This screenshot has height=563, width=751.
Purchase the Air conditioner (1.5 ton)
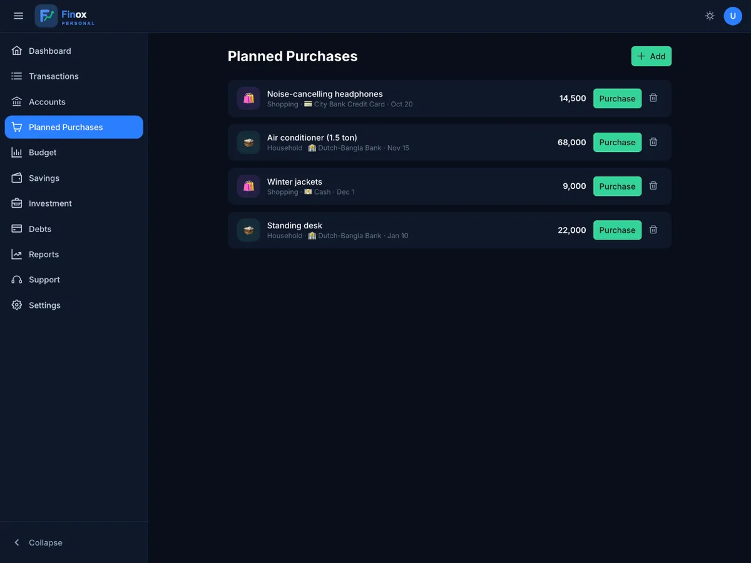click(617, 142)
